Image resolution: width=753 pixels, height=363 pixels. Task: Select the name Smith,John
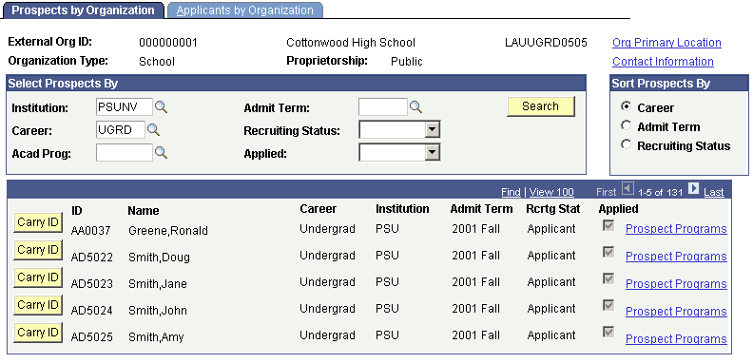pos(158,311)
